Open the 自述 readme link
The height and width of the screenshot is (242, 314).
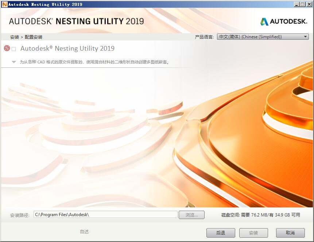tap(84, 231)
